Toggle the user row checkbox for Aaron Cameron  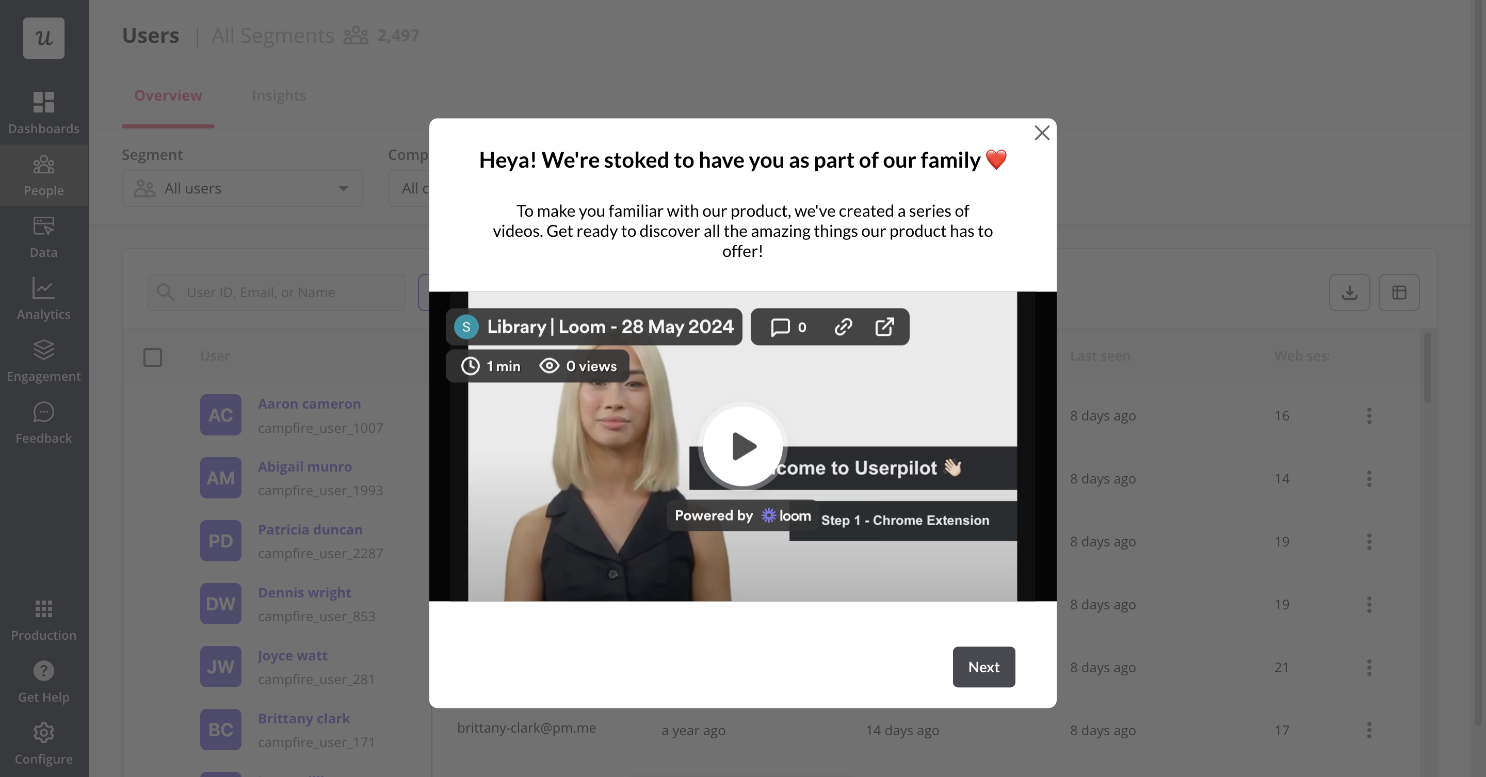click(x=153, y=414)
